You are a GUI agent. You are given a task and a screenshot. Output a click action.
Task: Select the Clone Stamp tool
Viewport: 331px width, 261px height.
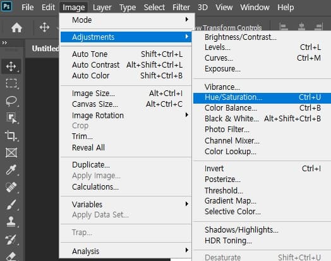coord(11,222)
